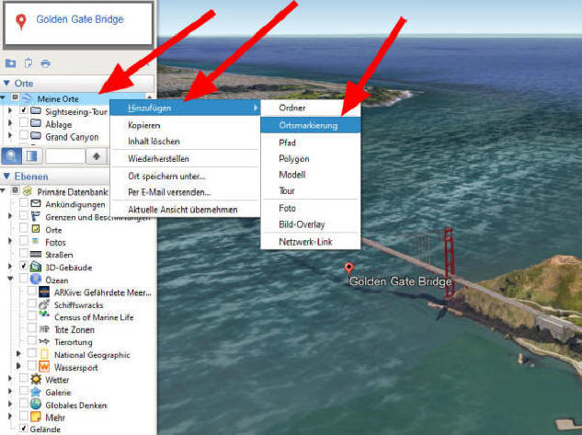This screenshot has height=435, width=582.
Task: Expand the National Geographic tree node
Action: pos(18,354)
